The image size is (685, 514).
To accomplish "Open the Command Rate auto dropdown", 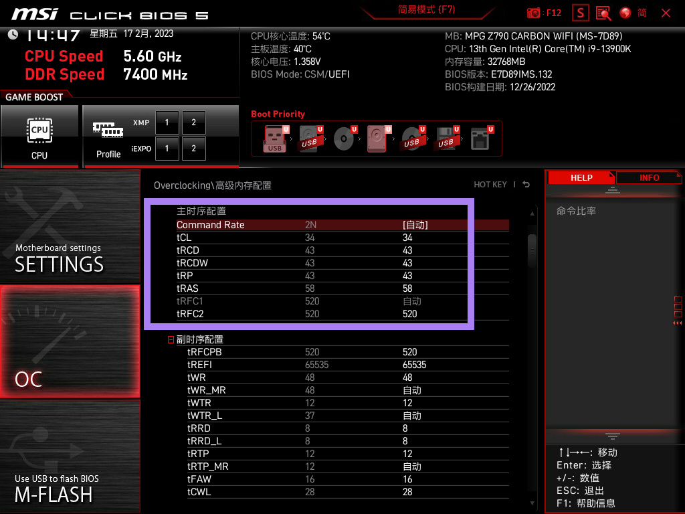I will click(x=415, y=225).
